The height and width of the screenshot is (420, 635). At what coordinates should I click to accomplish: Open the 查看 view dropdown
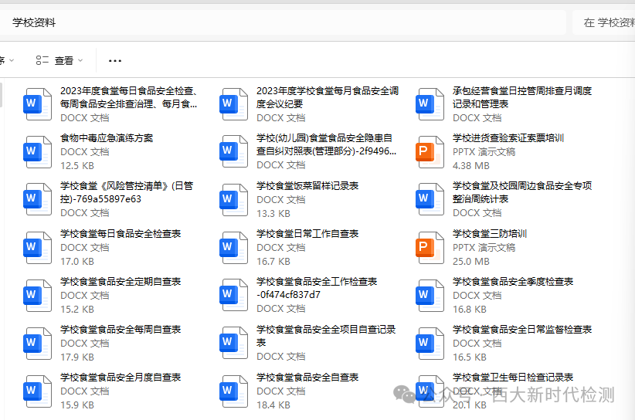click(59, 61)
